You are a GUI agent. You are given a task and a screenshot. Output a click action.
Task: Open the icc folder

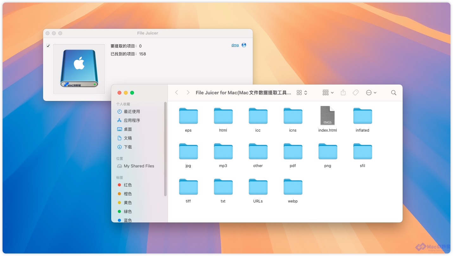[x=258, y=116]
